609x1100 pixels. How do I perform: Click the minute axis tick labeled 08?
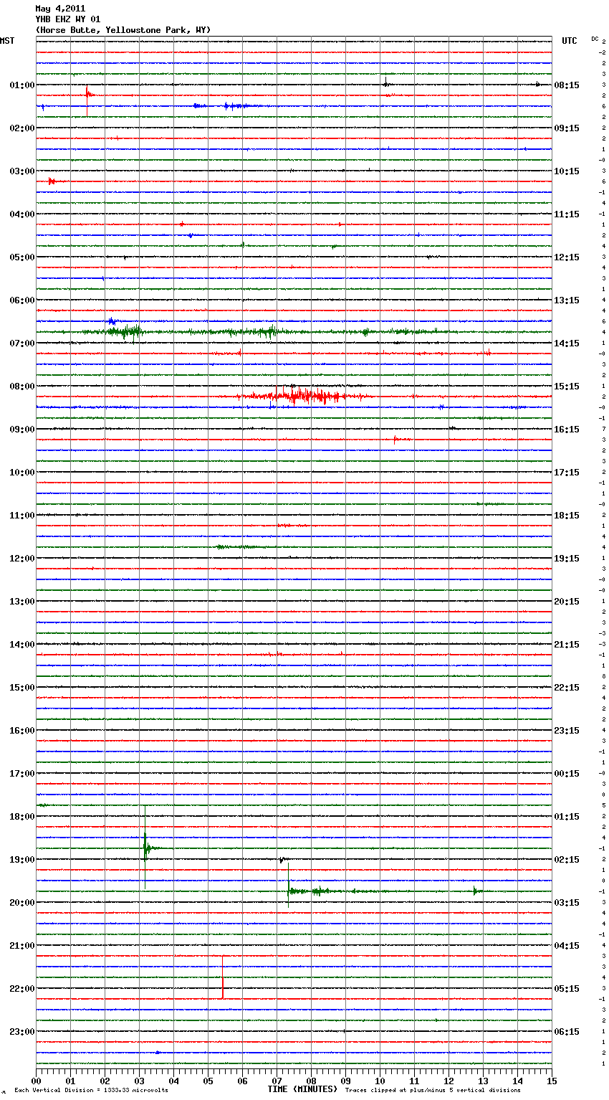311,1081
